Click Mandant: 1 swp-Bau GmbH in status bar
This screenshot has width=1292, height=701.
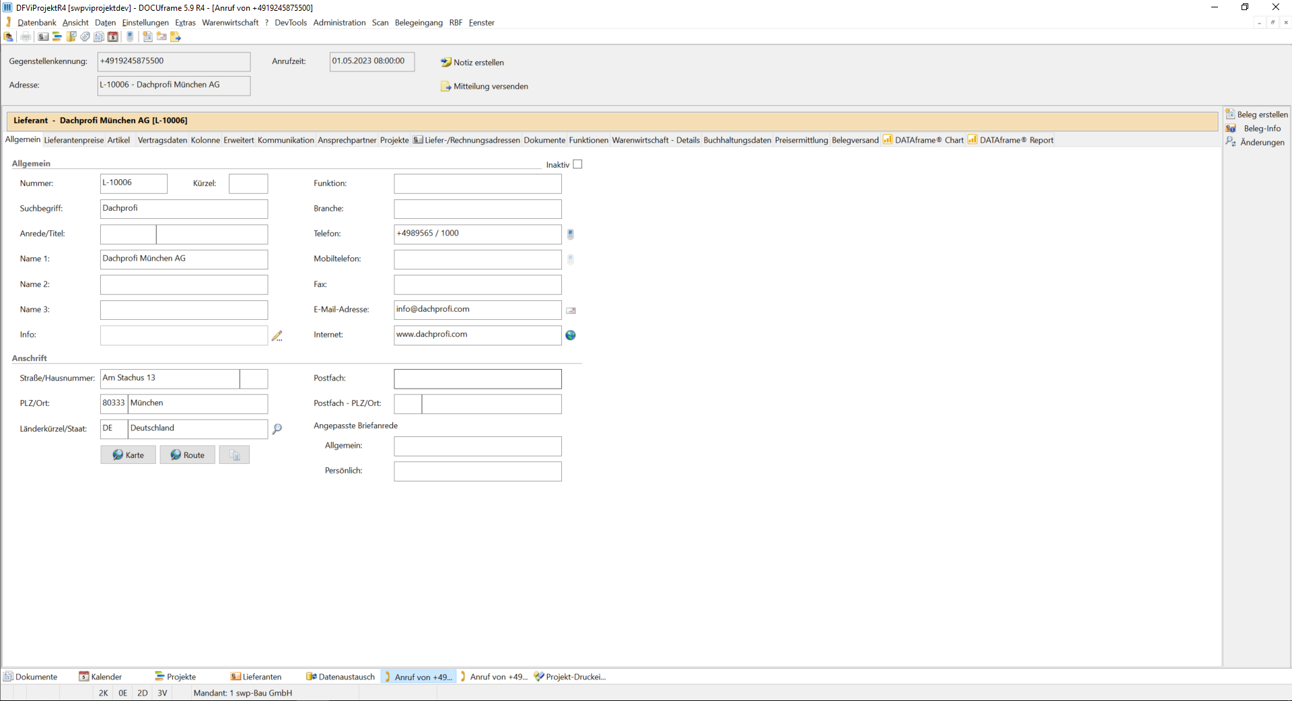tap(243, 693)
